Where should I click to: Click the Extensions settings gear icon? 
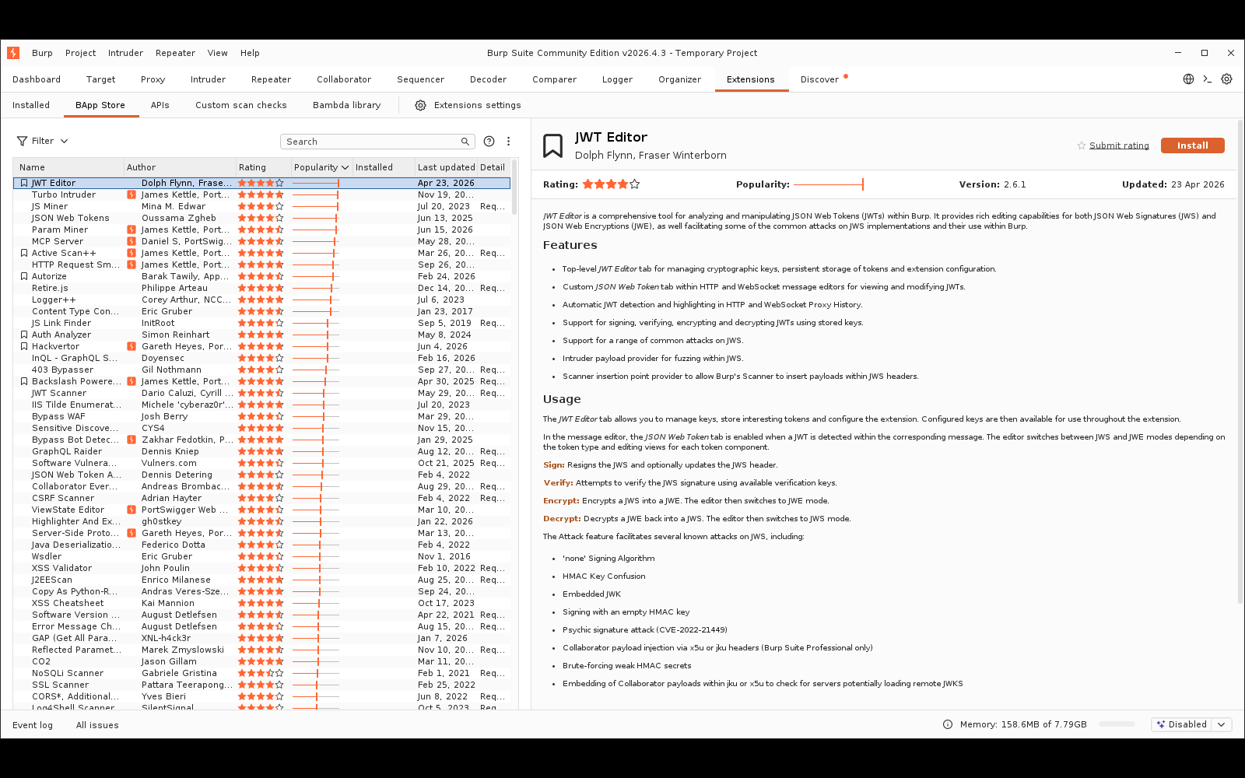coord(420,105)
